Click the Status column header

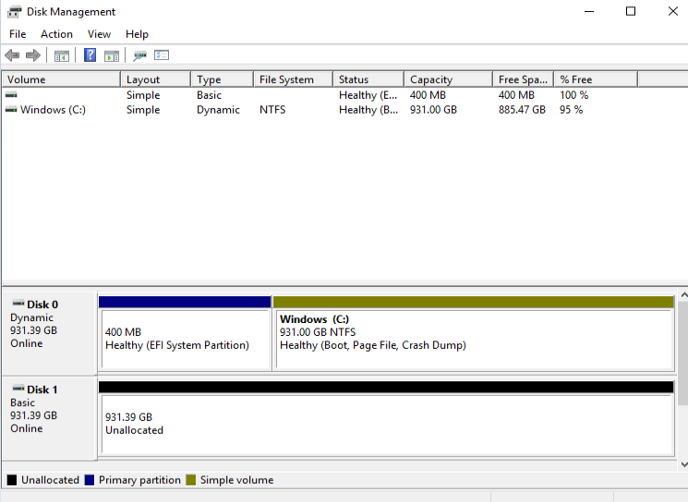point(354,79)
